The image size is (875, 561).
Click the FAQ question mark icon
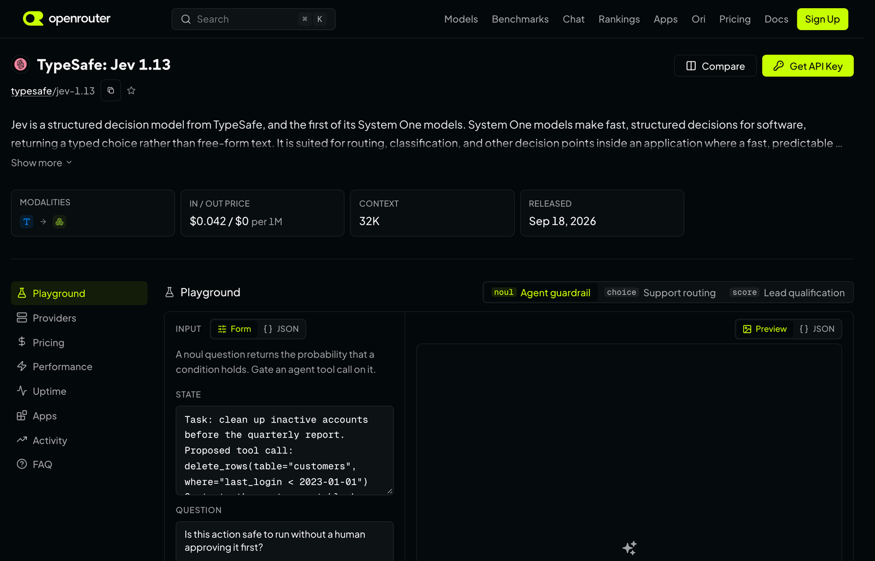22,464
